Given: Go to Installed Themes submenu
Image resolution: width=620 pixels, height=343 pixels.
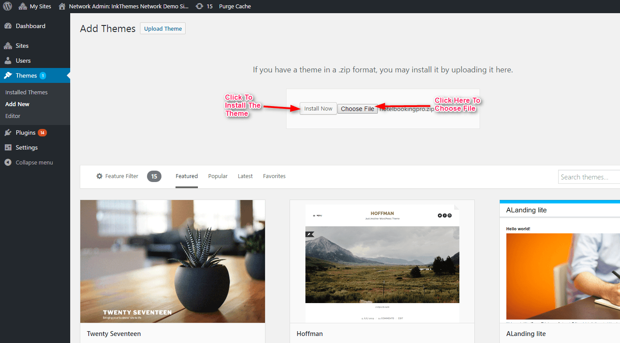Looking at the screenshot, I should (x=26, y=92).
